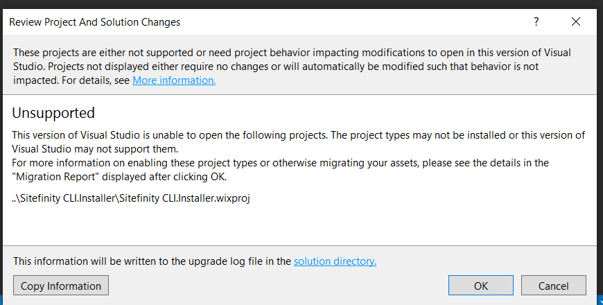Click the upgrade log file footer sentence

pos(195,261)
